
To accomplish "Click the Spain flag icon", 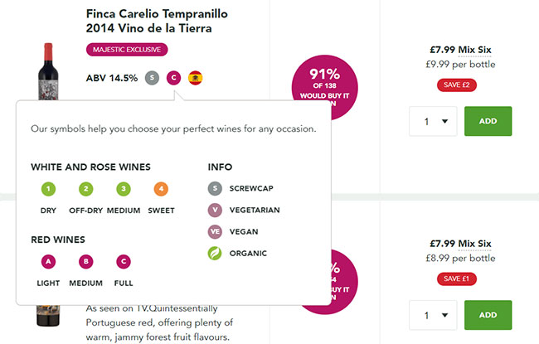I will tap(196, 78).
